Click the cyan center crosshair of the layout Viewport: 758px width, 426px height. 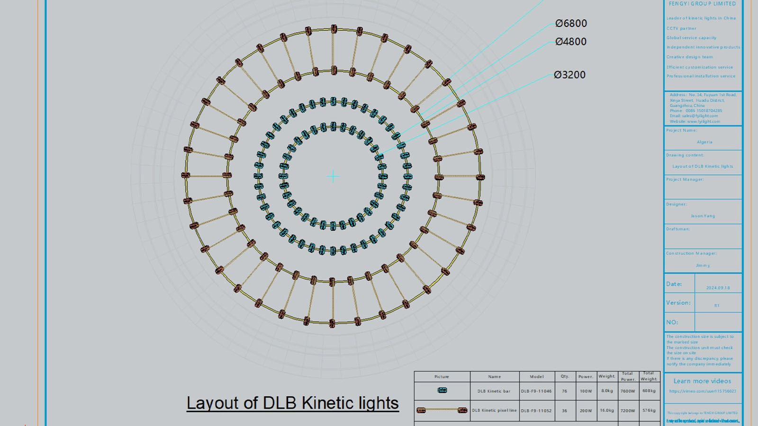pyautogui.click(x=333, y=177)
